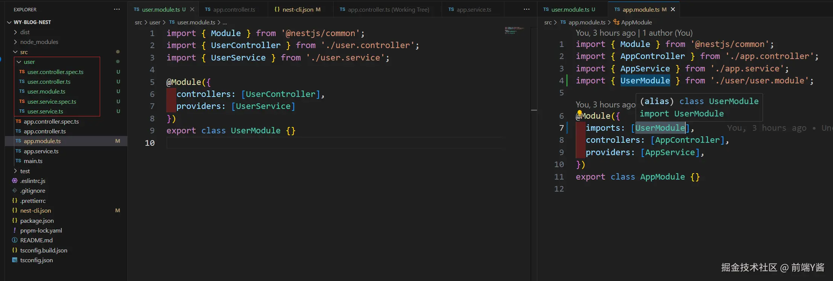The width and height of the screenshot is (833, 281).
Task: Click the eslintrc purple file icon
Action: coord(15,181)
